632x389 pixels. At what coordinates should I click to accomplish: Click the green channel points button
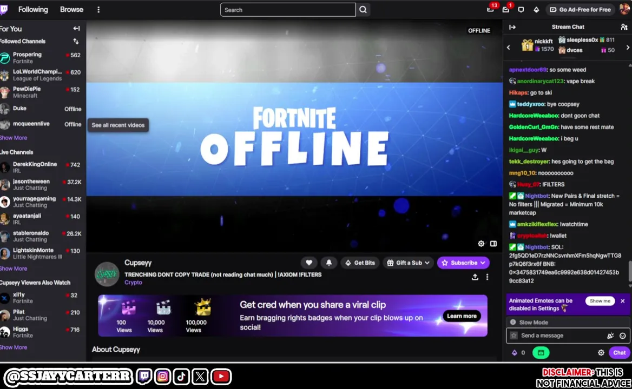pyautogui.click(x=541, y=353)
